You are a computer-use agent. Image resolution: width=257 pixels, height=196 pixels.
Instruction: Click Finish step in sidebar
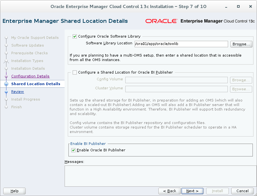click(16, 107)
